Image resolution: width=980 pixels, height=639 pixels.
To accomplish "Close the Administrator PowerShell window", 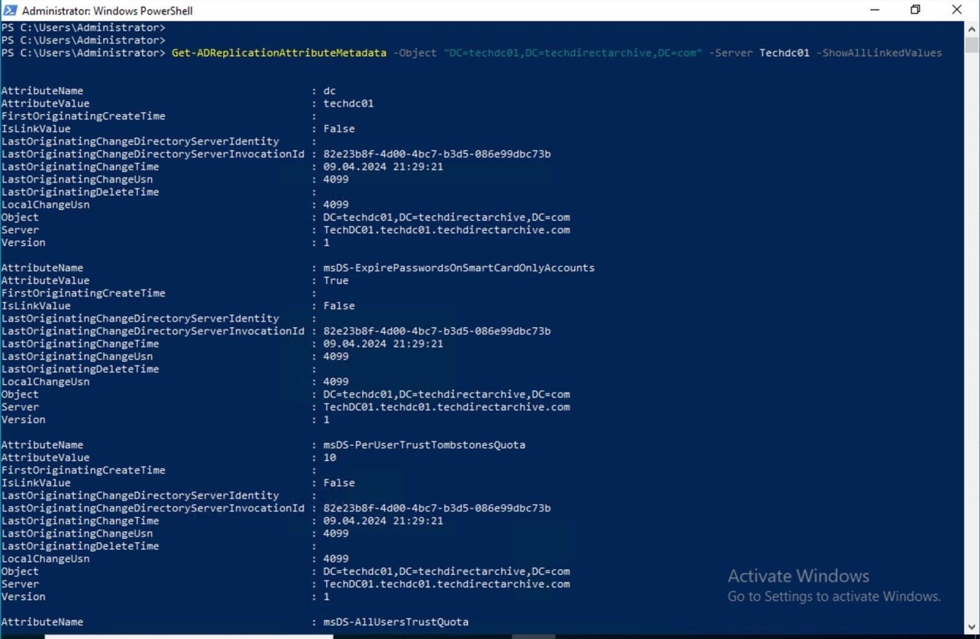I will 956,10.
